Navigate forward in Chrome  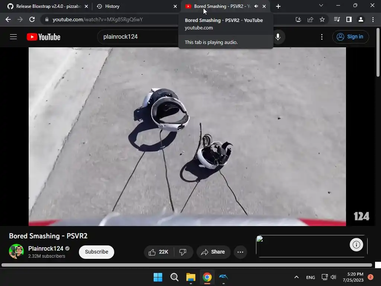(20, 19)
